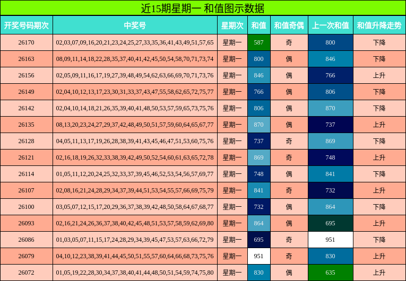Select period number 26107

click(27, 190)
